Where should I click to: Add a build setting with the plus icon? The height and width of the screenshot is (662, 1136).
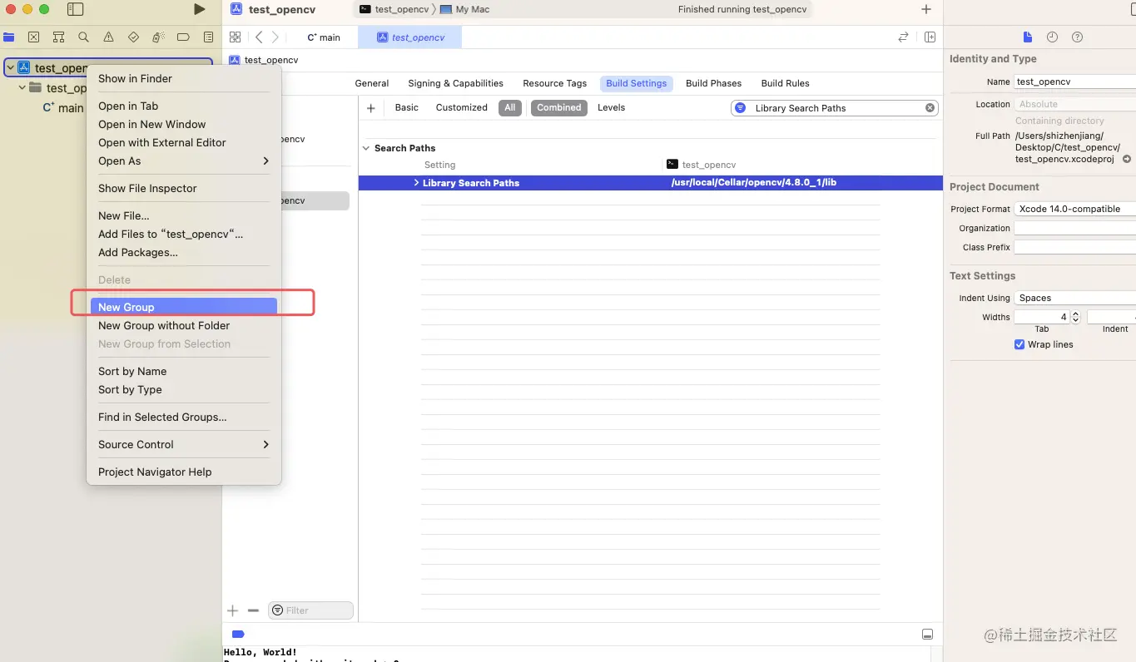(x=371, y=108)
